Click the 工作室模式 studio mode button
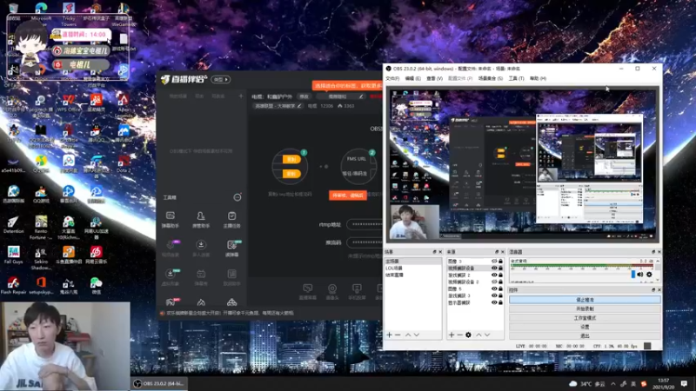Viewport: 696px width, 391px height. 585,318
